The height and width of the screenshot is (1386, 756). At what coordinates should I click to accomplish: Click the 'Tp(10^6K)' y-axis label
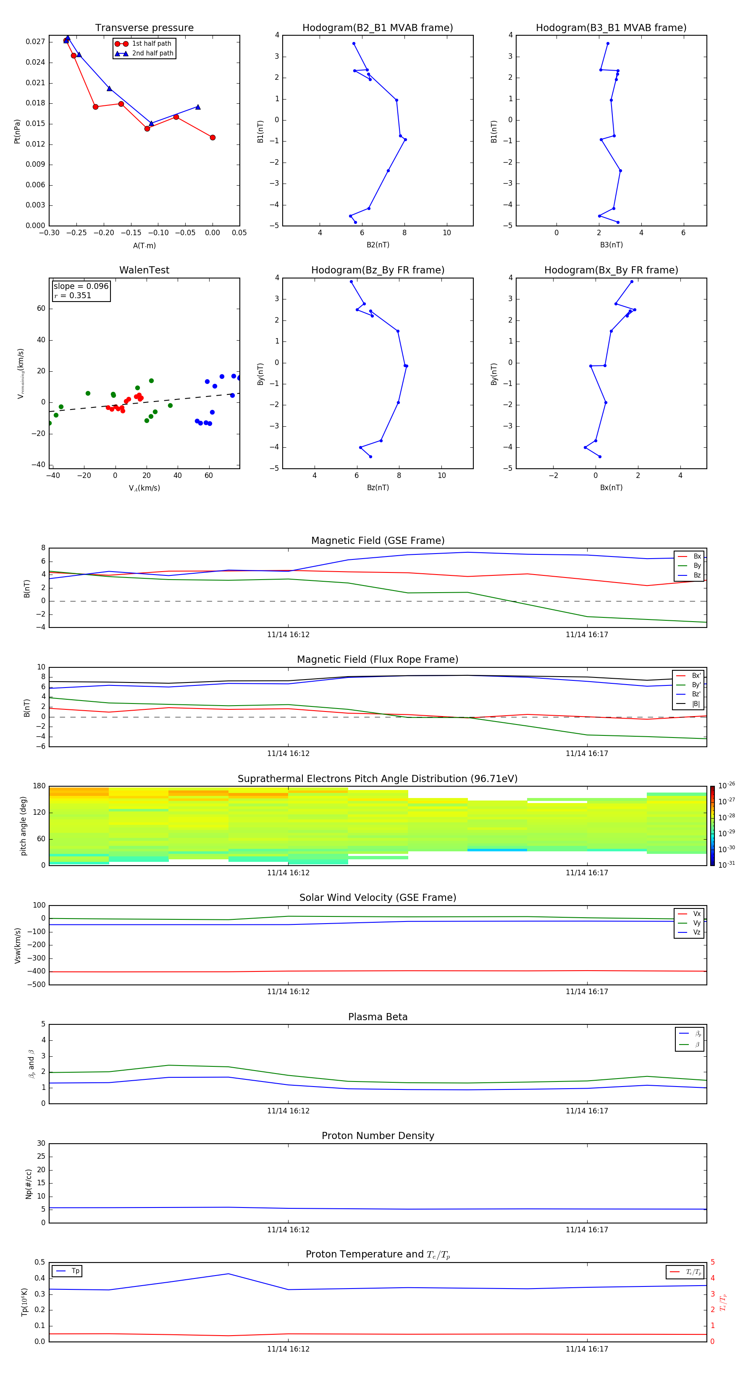point(24,1302)
